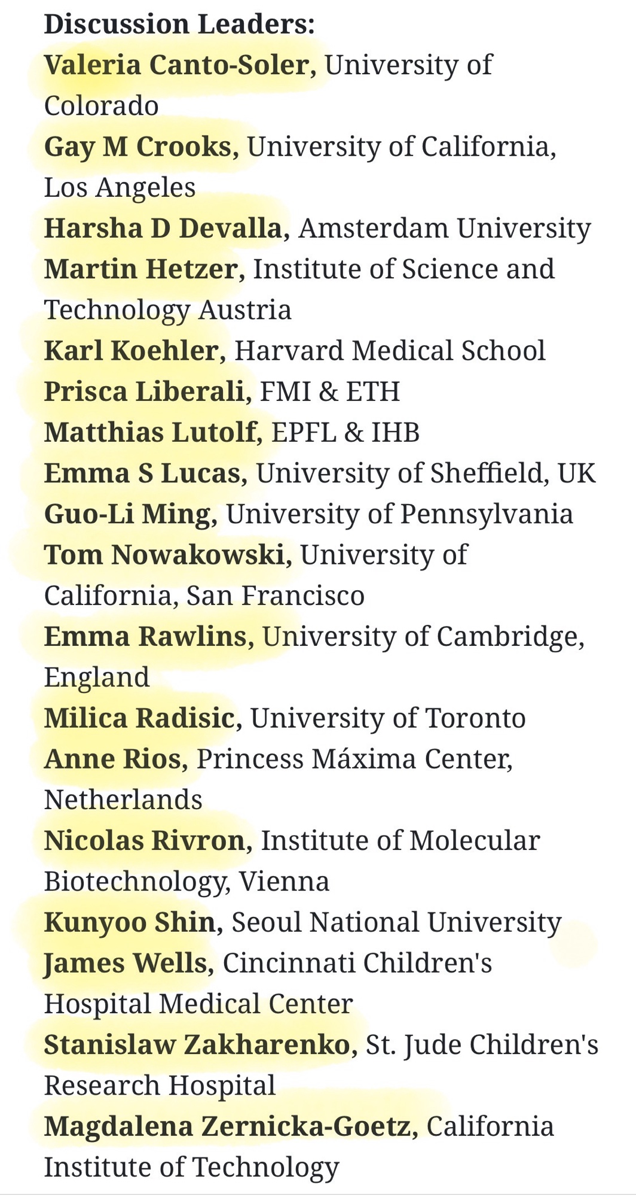Viewport: 636px width, 1197px height.
Task: Click Prisca Liberali's name
Action: click(x=144, y=392)
